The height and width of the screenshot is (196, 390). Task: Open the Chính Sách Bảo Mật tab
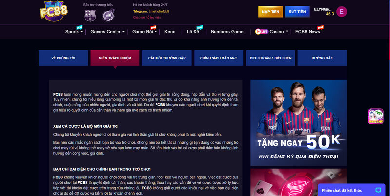point(218,58)
